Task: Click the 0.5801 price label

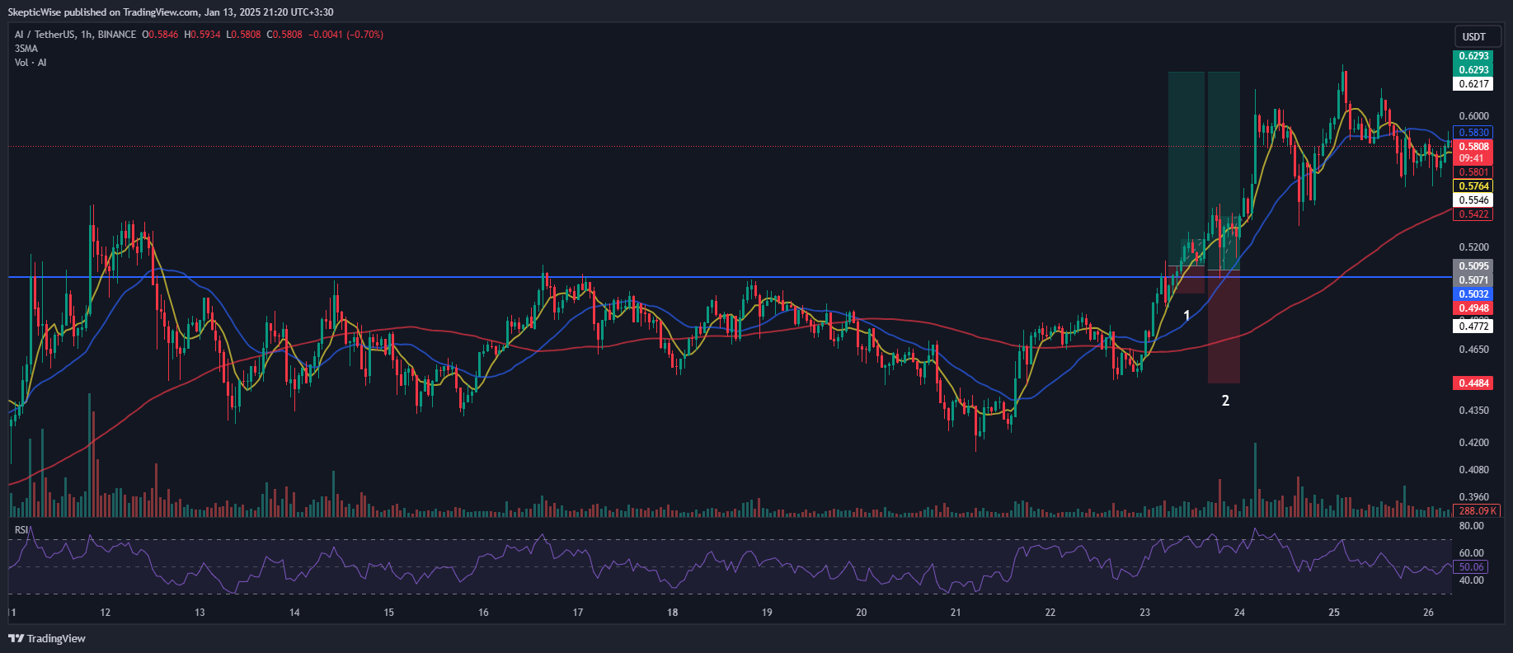Action: coord(1473,172)
